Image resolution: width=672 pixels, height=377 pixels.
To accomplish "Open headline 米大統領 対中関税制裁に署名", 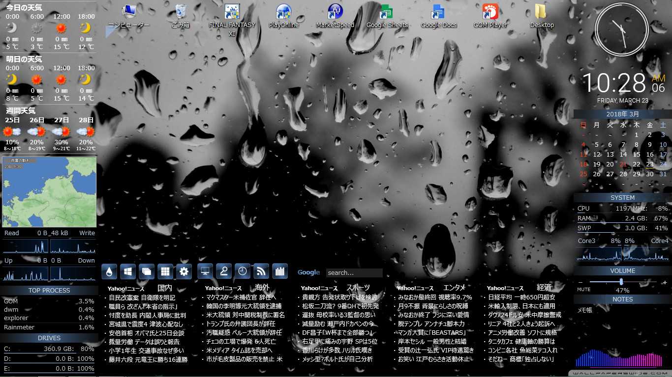I will [x=245, y=315].
